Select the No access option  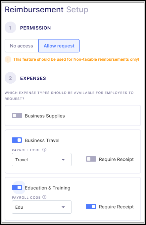click(22, 46)
